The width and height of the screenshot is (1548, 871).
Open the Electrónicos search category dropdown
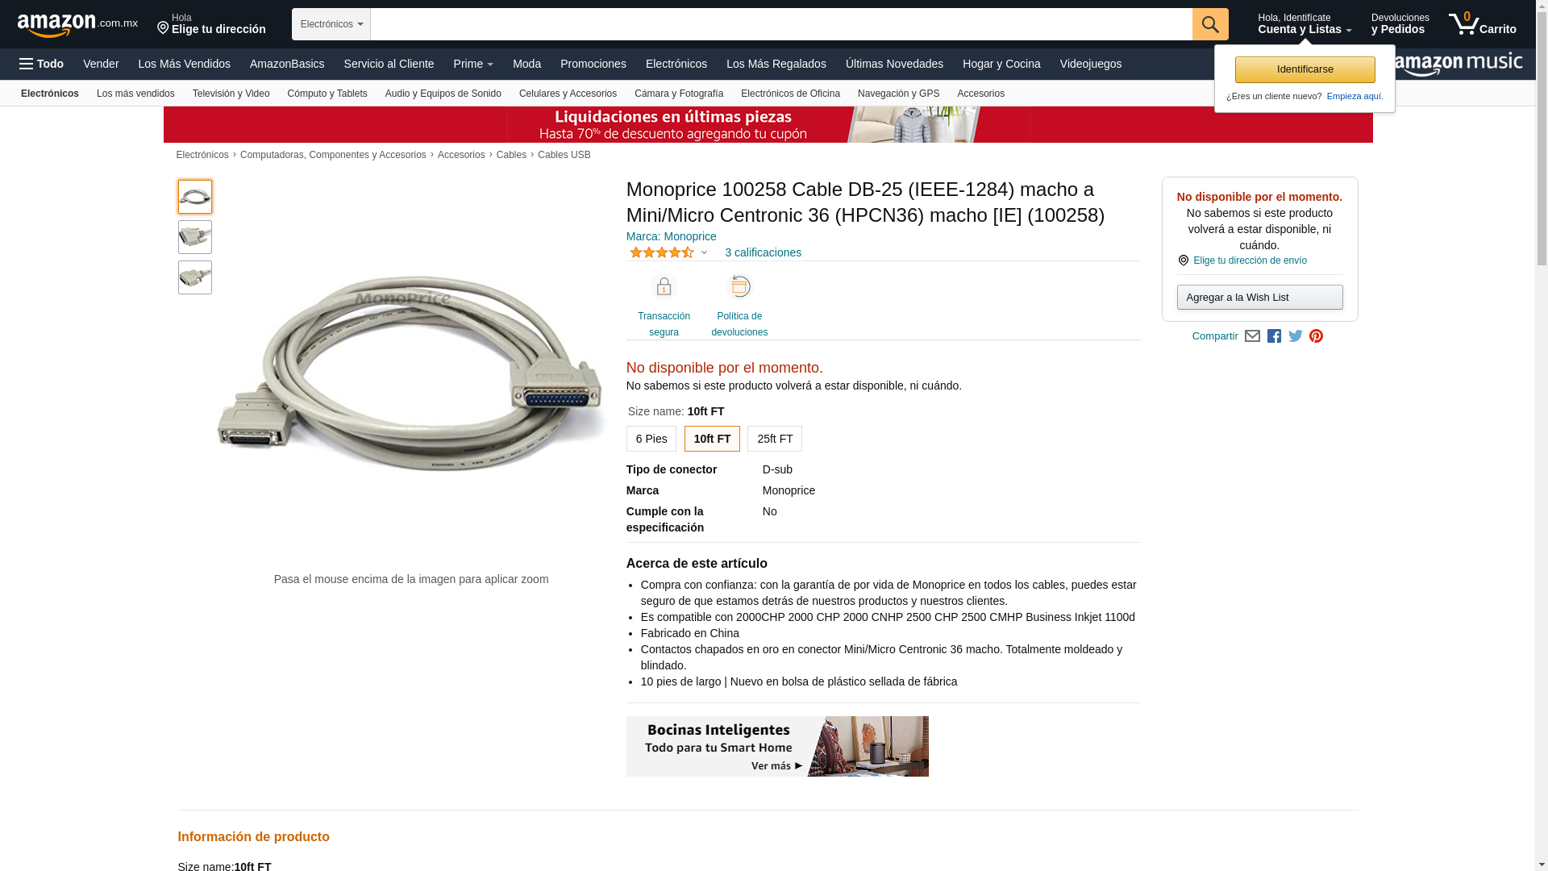(331, 24)
